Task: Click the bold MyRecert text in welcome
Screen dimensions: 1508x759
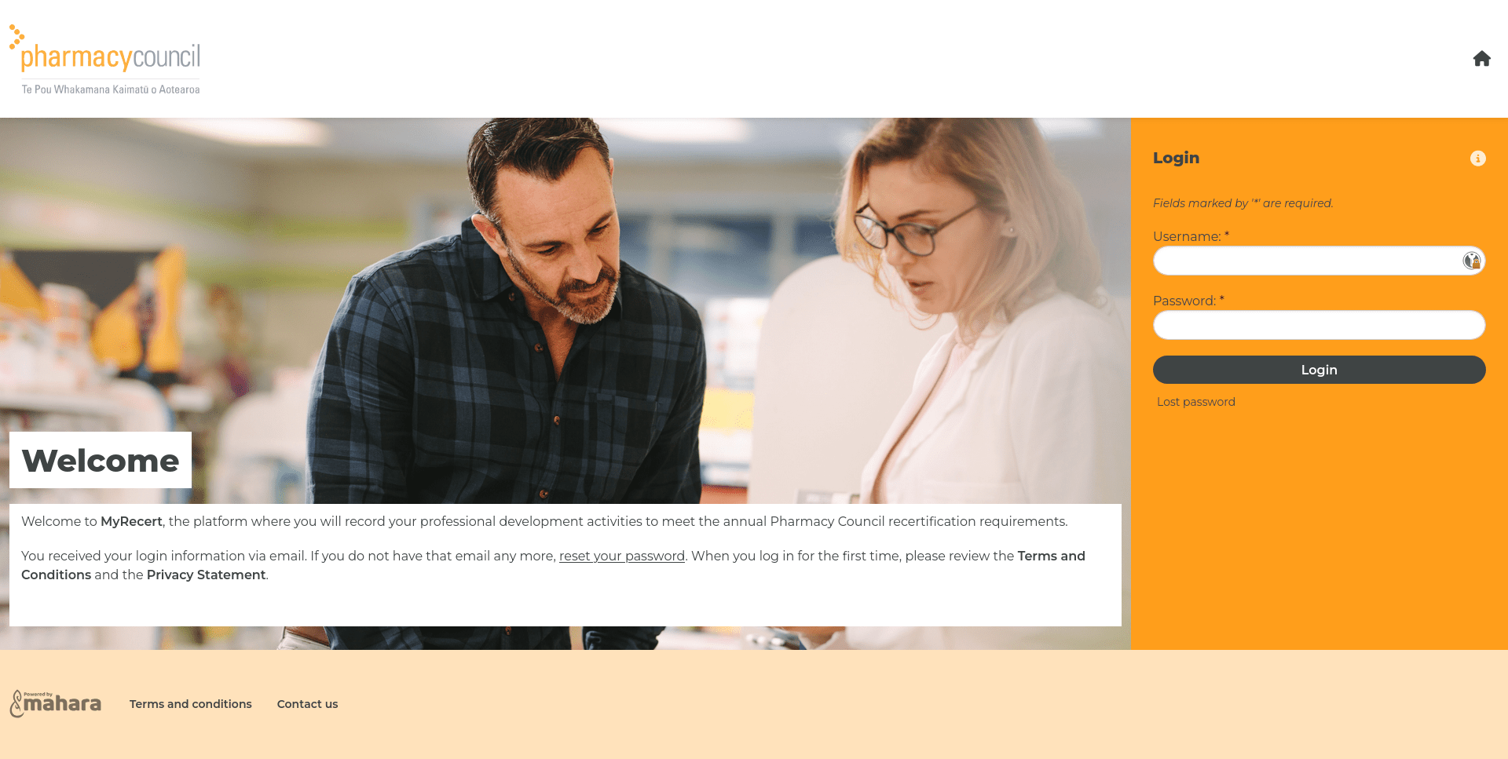Action: pyautogui.click(x=131, y=521)
